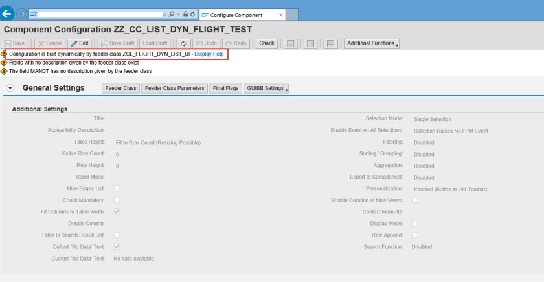544x282 pixels.
Task: Open a new blank browser tab
Action: (292, 15)
